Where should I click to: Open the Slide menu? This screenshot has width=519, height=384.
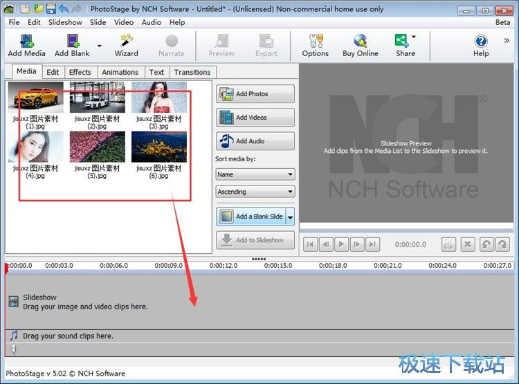pyautogui.click(x=98, y=22)
